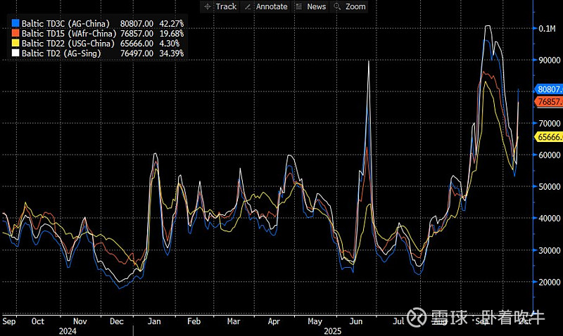Select the Zoom button label
563x336 pixels.
point(355,6)
